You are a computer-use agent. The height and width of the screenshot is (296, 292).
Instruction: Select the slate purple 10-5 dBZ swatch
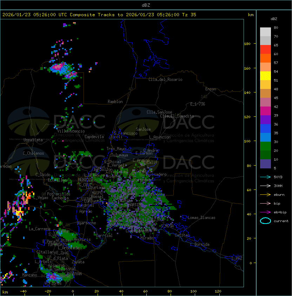pyautogui.click(x=265, y=164)
